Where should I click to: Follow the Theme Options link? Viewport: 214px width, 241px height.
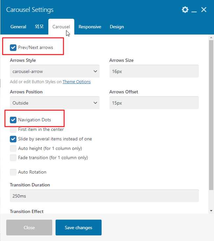[77, 82]
